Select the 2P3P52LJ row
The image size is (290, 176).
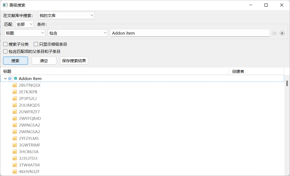pyautogui.click(x=142, y=99)
